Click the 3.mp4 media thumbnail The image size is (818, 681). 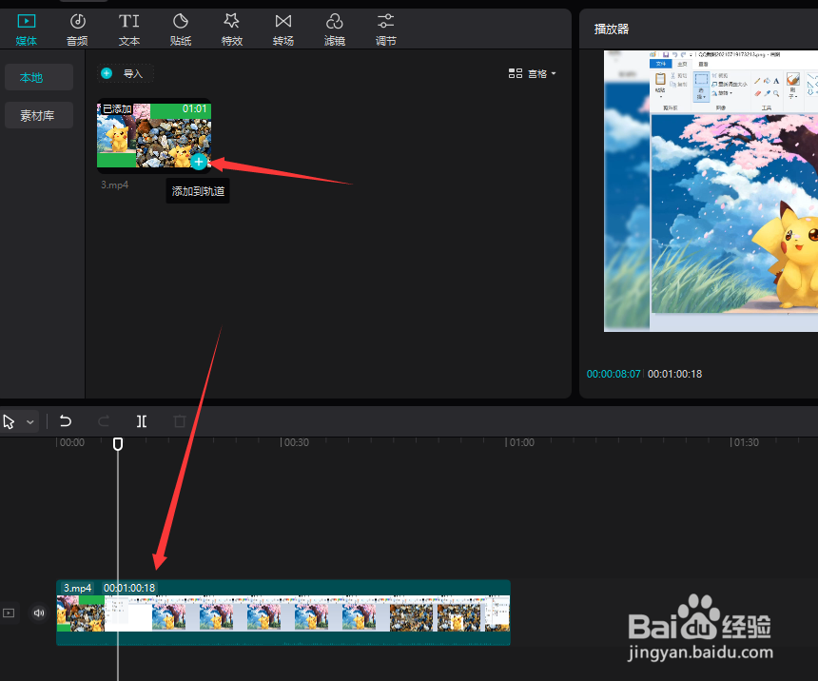click(x=154, y=135)
